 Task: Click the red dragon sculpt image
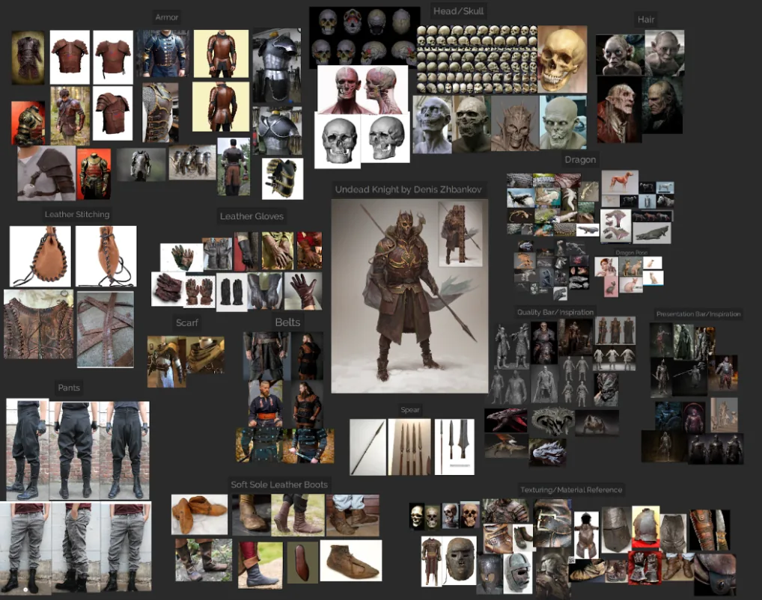(506, 420)
